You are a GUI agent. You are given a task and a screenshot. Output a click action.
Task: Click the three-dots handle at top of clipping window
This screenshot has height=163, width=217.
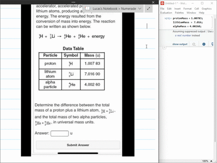[73, 2]
